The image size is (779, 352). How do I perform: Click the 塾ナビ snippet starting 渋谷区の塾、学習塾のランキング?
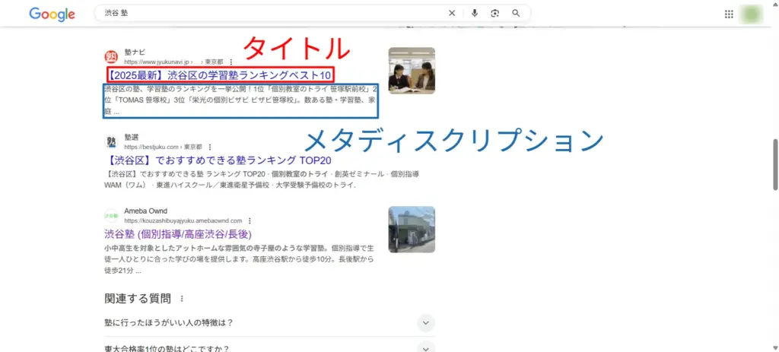[x=240, y=100]
